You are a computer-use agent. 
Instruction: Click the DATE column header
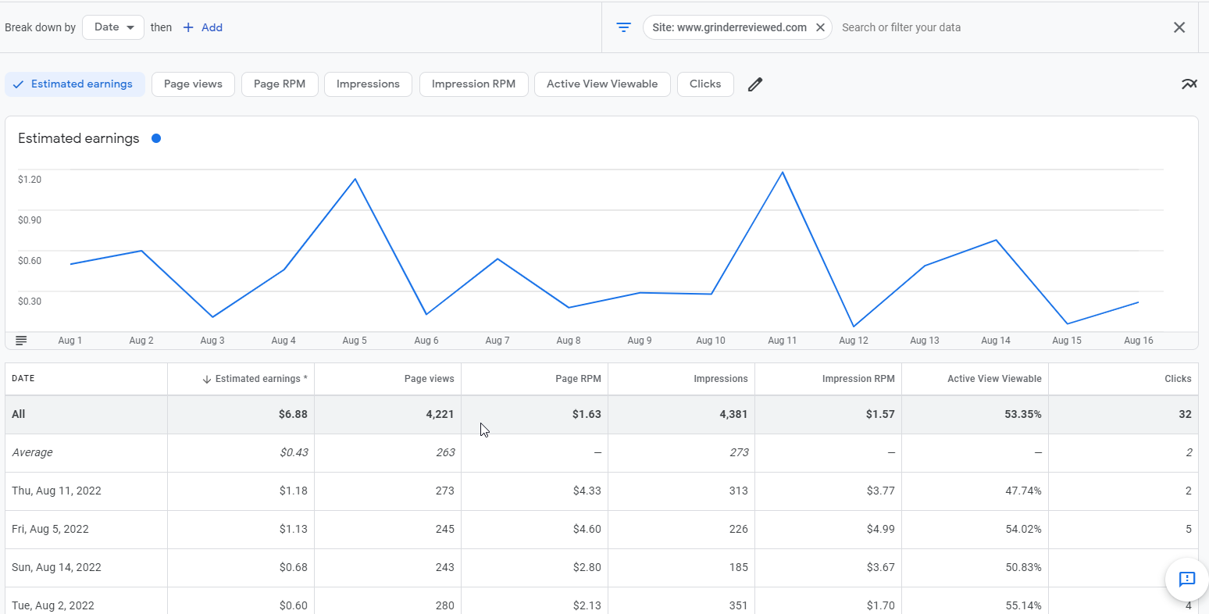coord(23,379)
